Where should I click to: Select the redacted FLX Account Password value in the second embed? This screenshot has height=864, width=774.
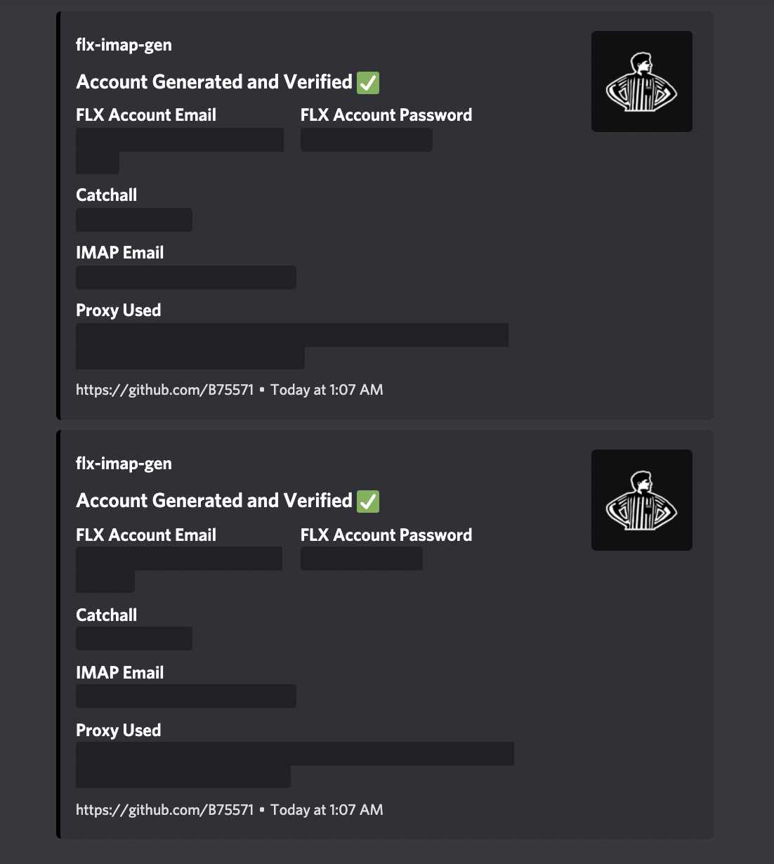[362, 558]
